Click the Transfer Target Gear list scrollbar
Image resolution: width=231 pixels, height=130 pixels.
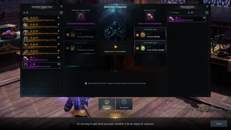click(62, 55)
